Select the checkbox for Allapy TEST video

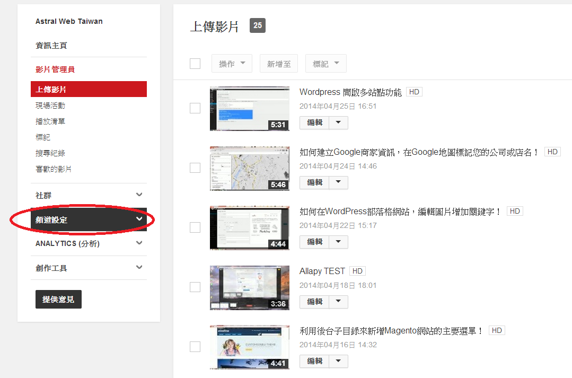click(x=195, y=287)
